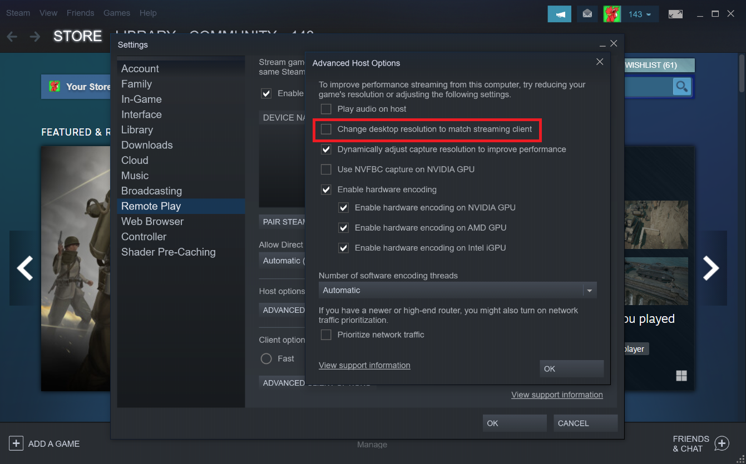This screenshot has height=464, width=746.
Task: Select Broadcasting in settings sidebar
Action: (x=151, y=191)
